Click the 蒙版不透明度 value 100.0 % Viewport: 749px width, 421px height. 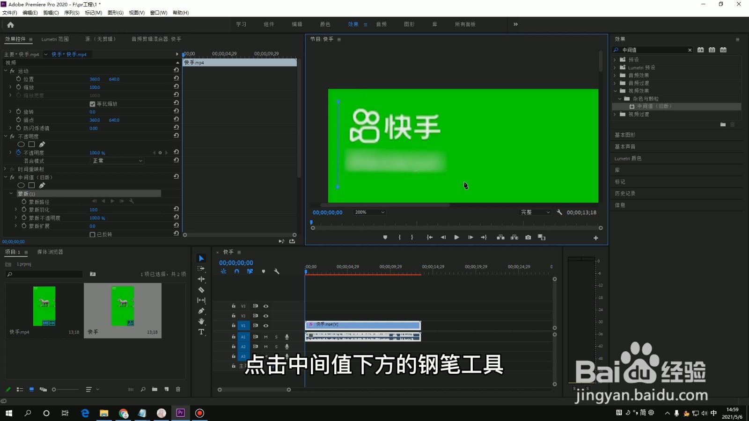pyautogui.click(x=97, y=218)
